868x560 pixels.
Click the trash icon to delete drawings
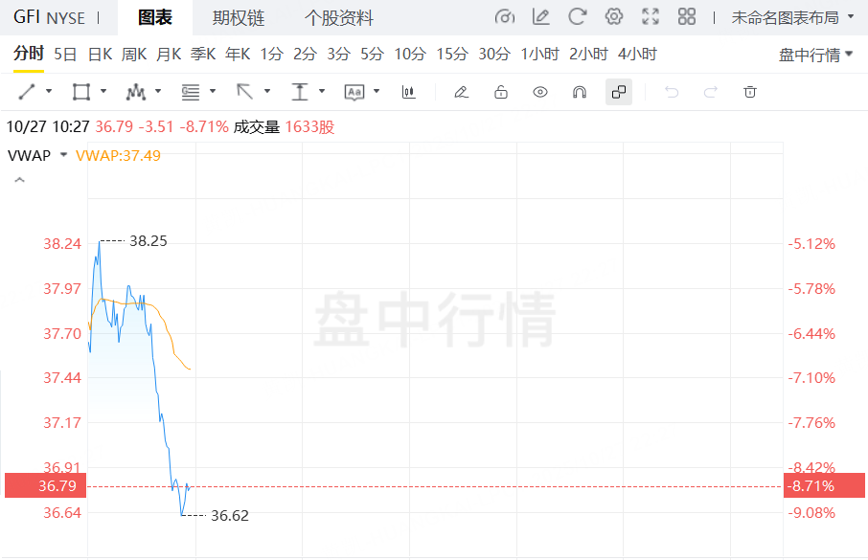click(x=750, y=92)
